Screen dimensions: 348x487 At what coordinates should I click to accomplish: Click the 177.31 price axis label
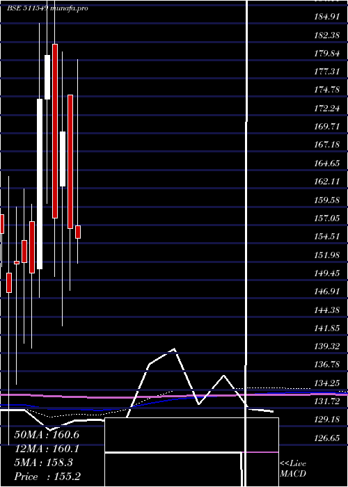click(327, 72)
